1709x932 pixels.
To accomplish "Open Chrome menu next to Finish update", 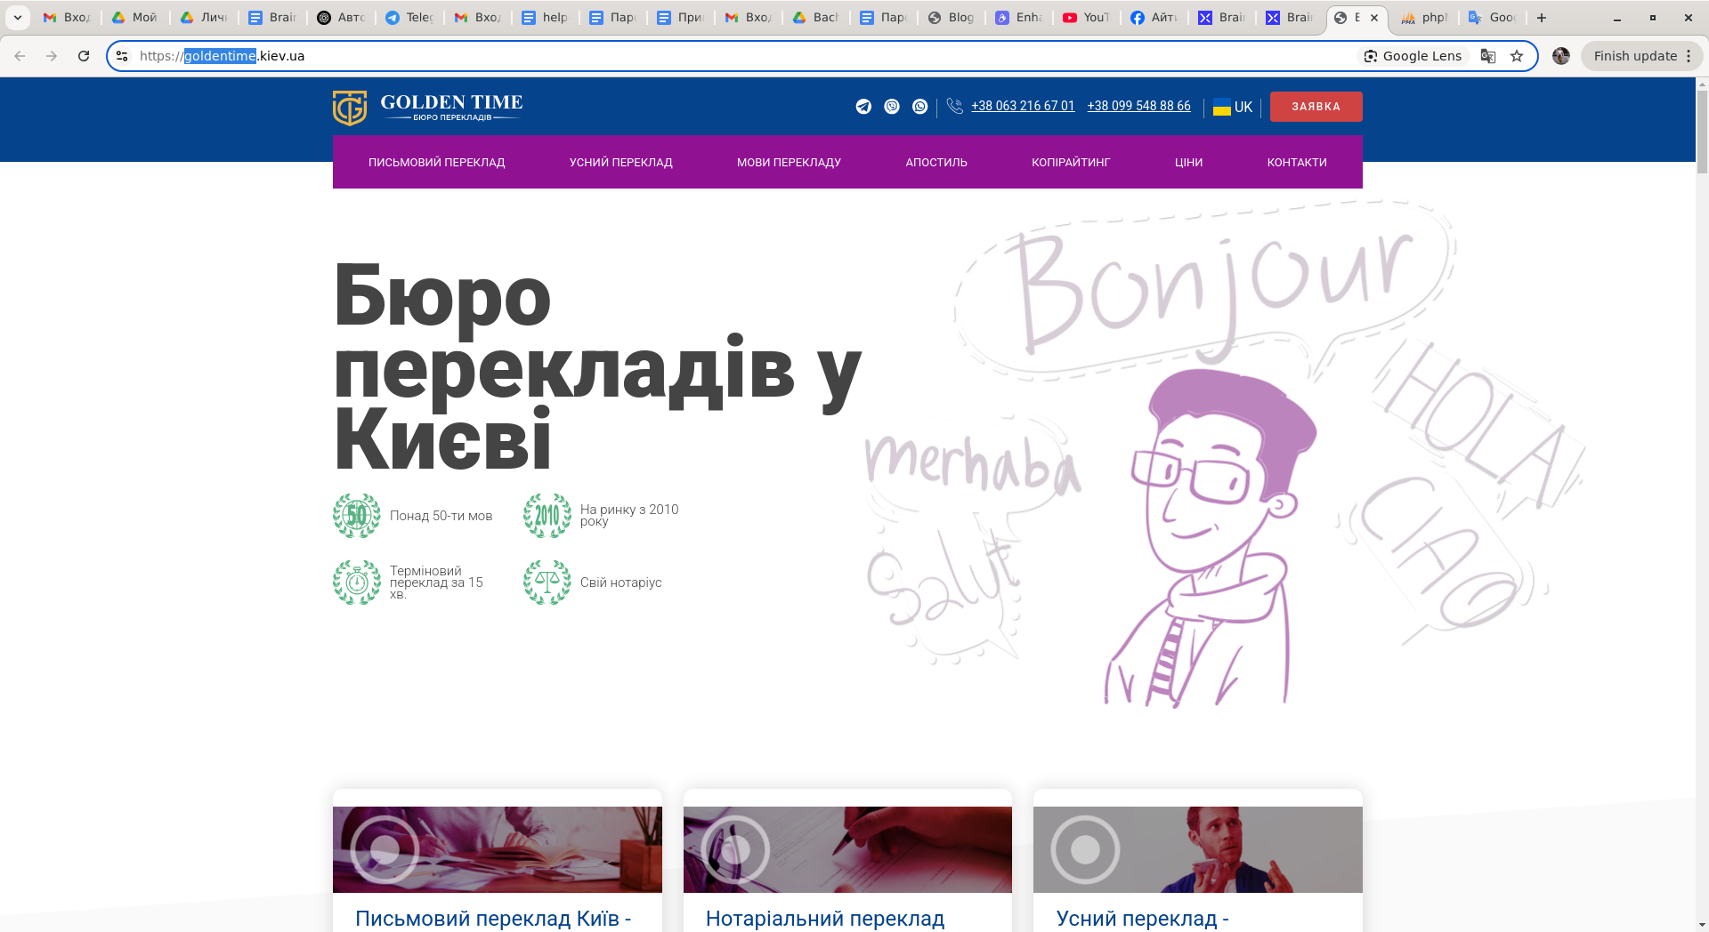I will click(x=1689, y=56).
